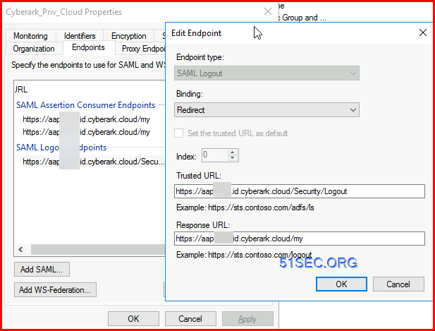Click OK in the Properties window
This screenshot has height=331, width=435.
tap(133, 318)
